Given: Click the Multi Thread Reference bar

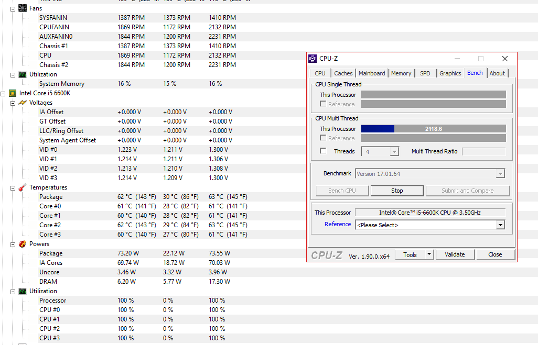Looking at the screenshot, I should click(x=433, y=138).
